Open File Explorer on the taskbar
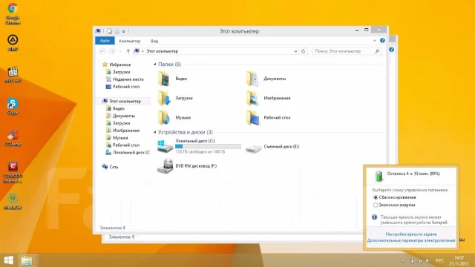The width and height of the screenshot is (475, 267). tap(27, 260)
